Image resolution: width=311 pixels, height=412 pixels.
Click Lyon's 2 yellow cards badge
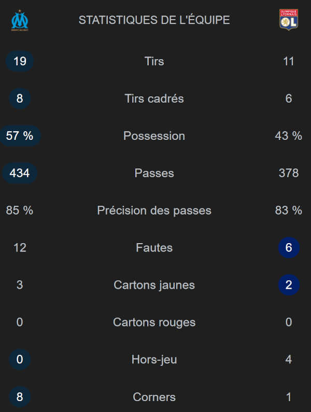pyautogui.click(x=289, y=285)
